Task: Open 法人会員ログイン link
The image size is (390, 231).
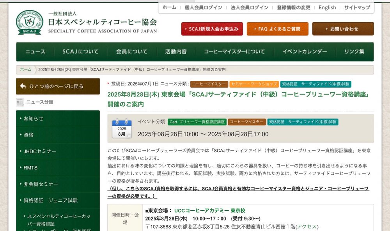Action: (250, 7)
